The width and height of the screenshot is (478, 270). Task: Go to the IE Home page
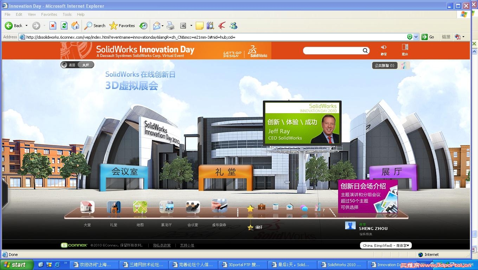(x=75, y=26)
